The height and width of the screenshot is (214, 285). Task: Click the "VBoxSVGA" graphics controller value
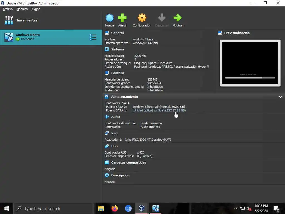[x=154, y=83]
